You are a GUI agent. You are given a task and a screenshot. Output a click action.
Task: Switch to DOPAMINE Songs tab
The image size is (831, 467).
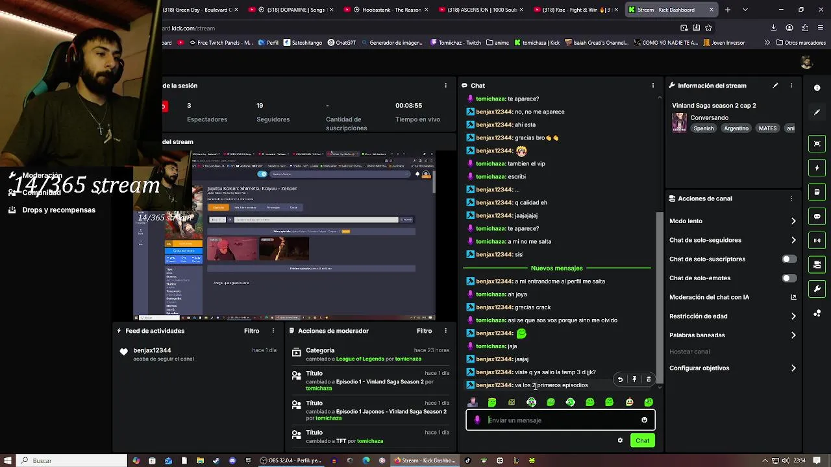click(293, 10)
